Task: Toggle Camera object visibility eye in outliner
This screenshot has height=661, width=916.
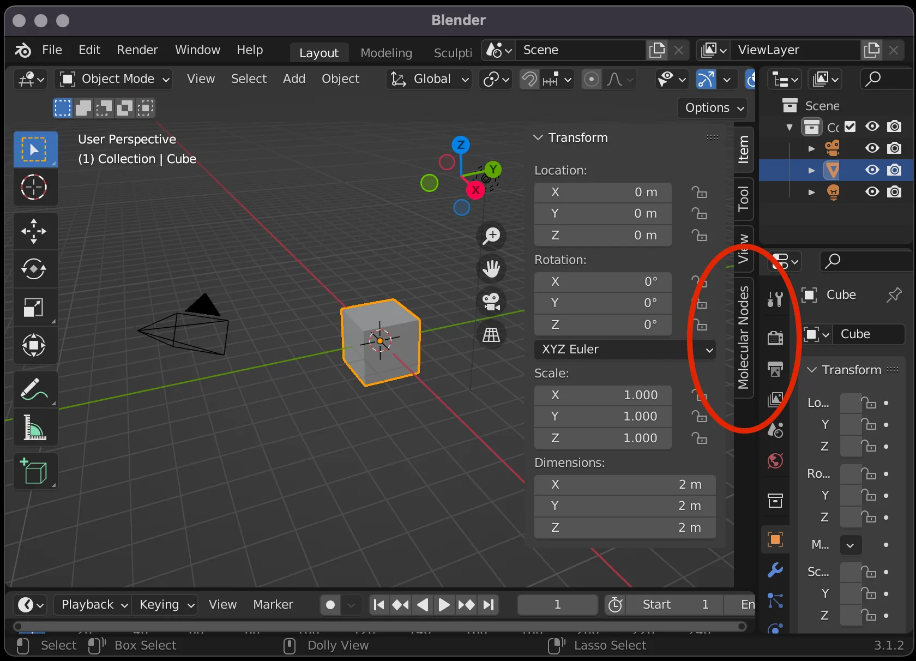Action: tap(872, 148)
